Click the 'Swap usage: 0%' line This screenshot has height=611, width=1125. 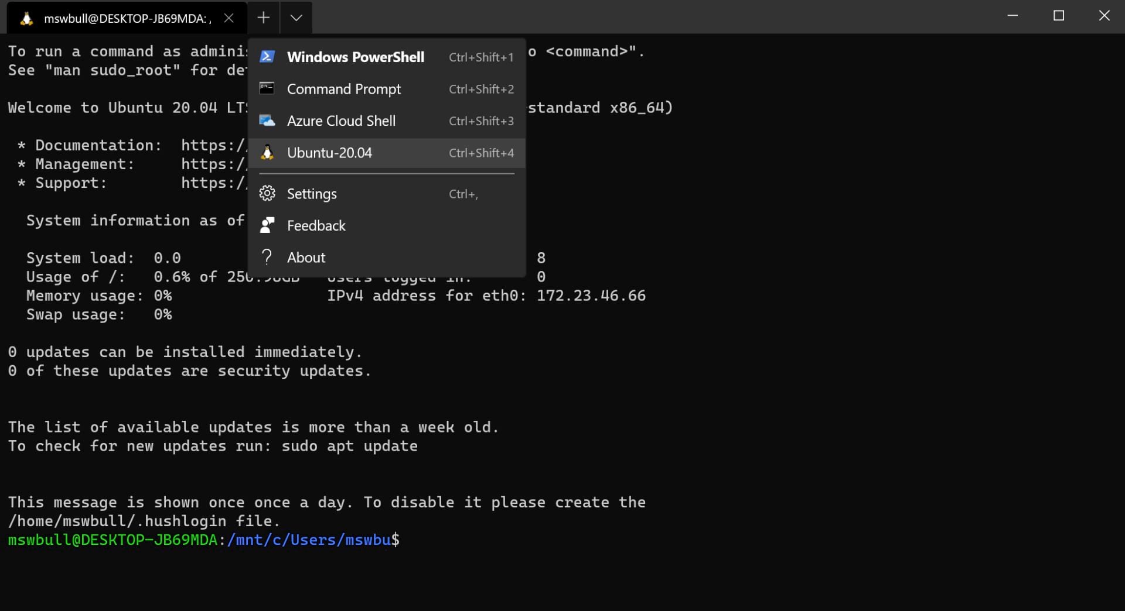pyautogui.click(x=99, y=315)
